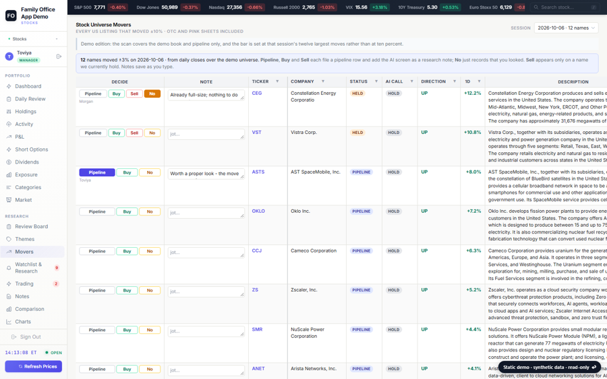Click the Sign Out icon
Viewport: 607px width, 379px height.
click(14, 337)
